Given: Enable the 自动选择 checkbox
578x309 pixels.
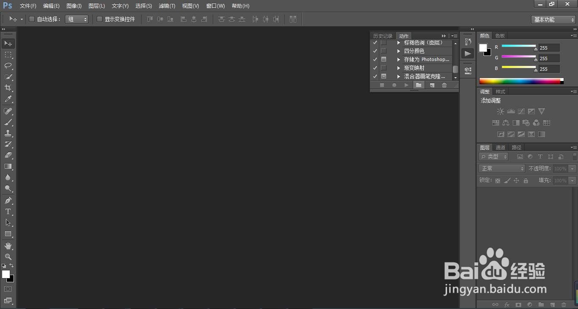Looking at the screenshot, I should (x=32, y=19).
